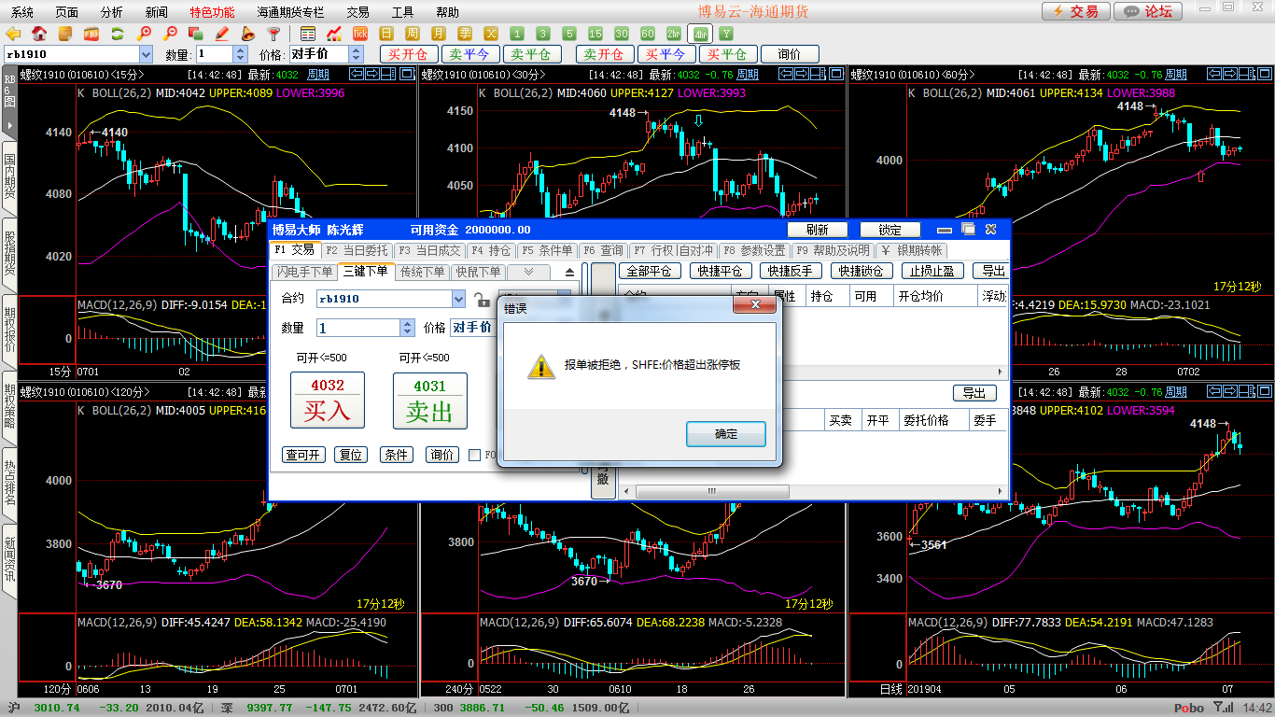Image resolution: width=1275 pixels, height=717 pixels.
Task: Expand the 合约 dropdown in order panel
Action: (458, 299)
